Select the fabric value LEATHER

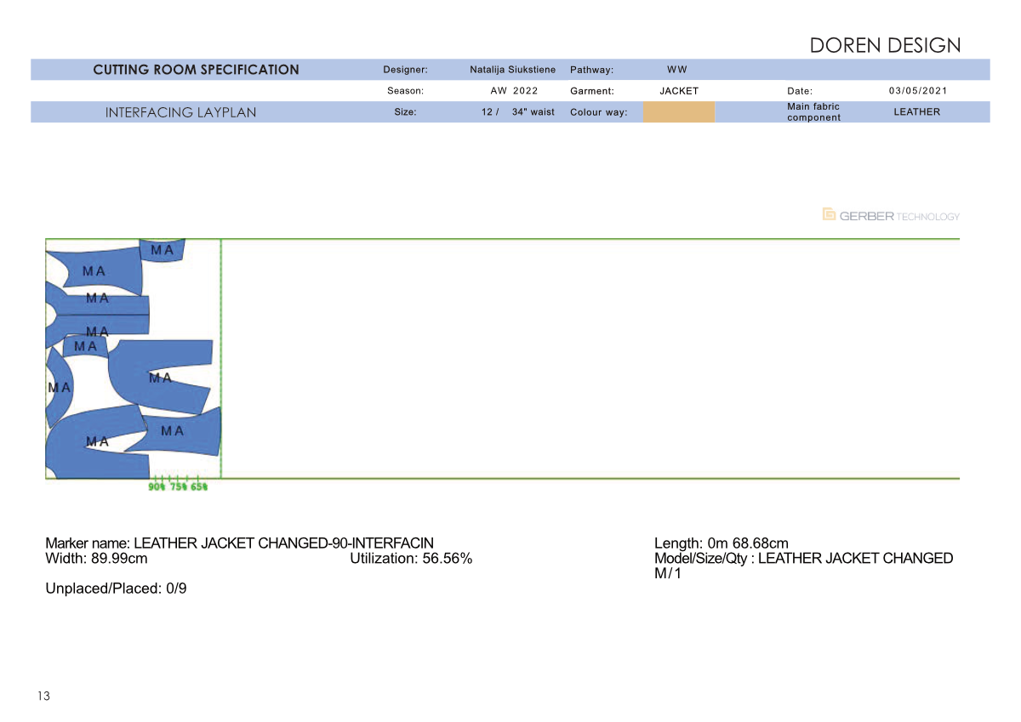(917, 112)
